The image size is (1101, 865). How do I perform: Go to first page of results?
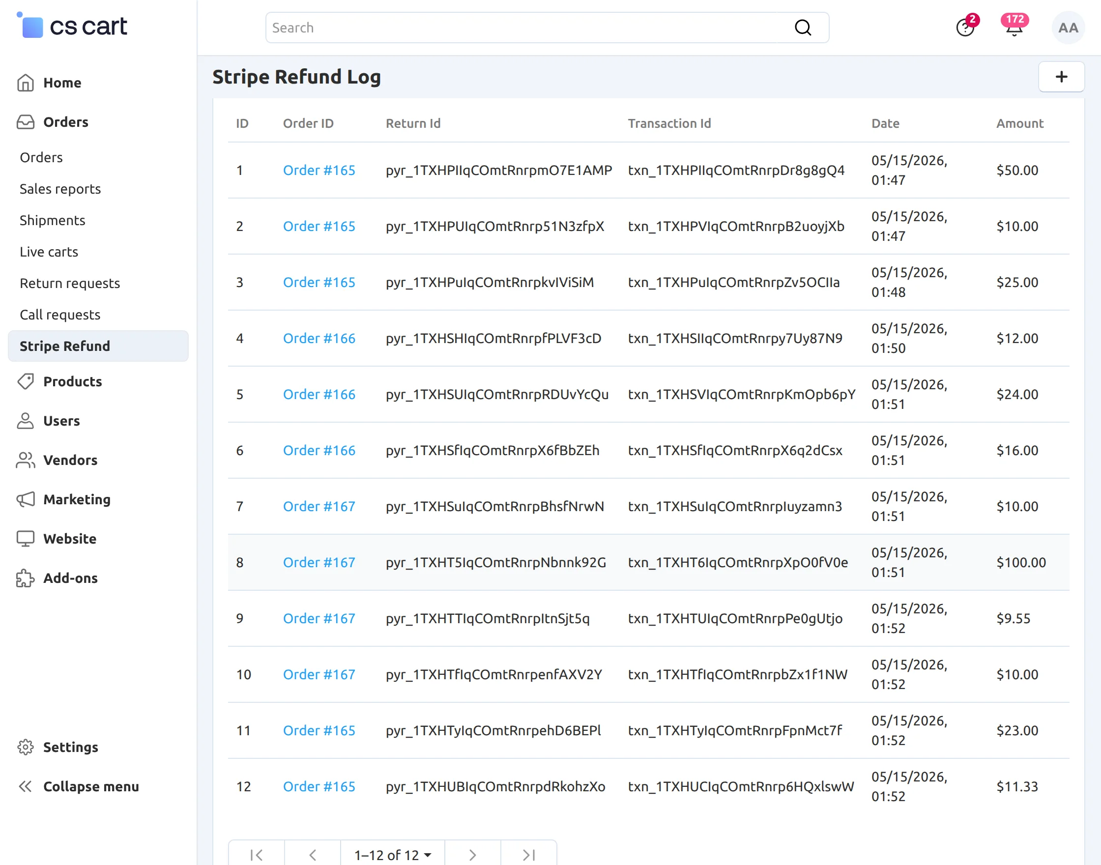257,855
